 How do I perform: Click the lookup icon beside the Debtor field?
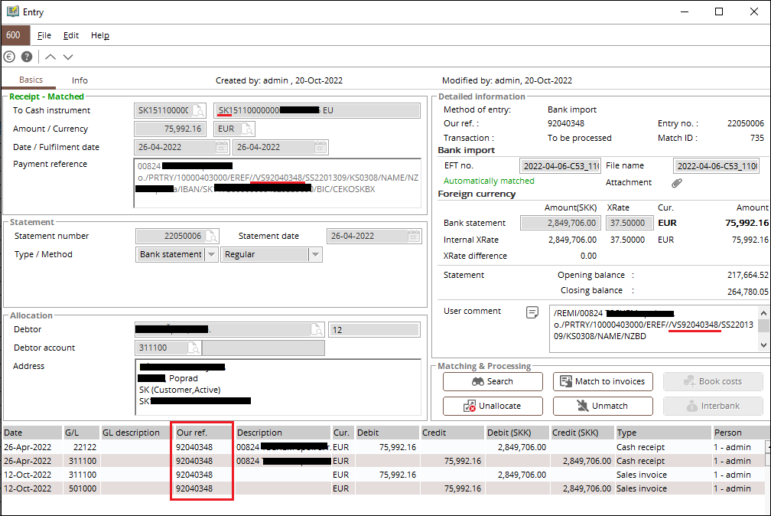coord(317,329)
